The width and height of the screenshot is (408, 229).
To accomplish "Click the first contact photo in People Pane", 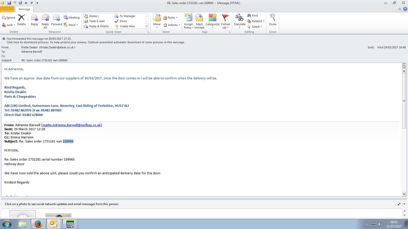I will tap(23, 214).
